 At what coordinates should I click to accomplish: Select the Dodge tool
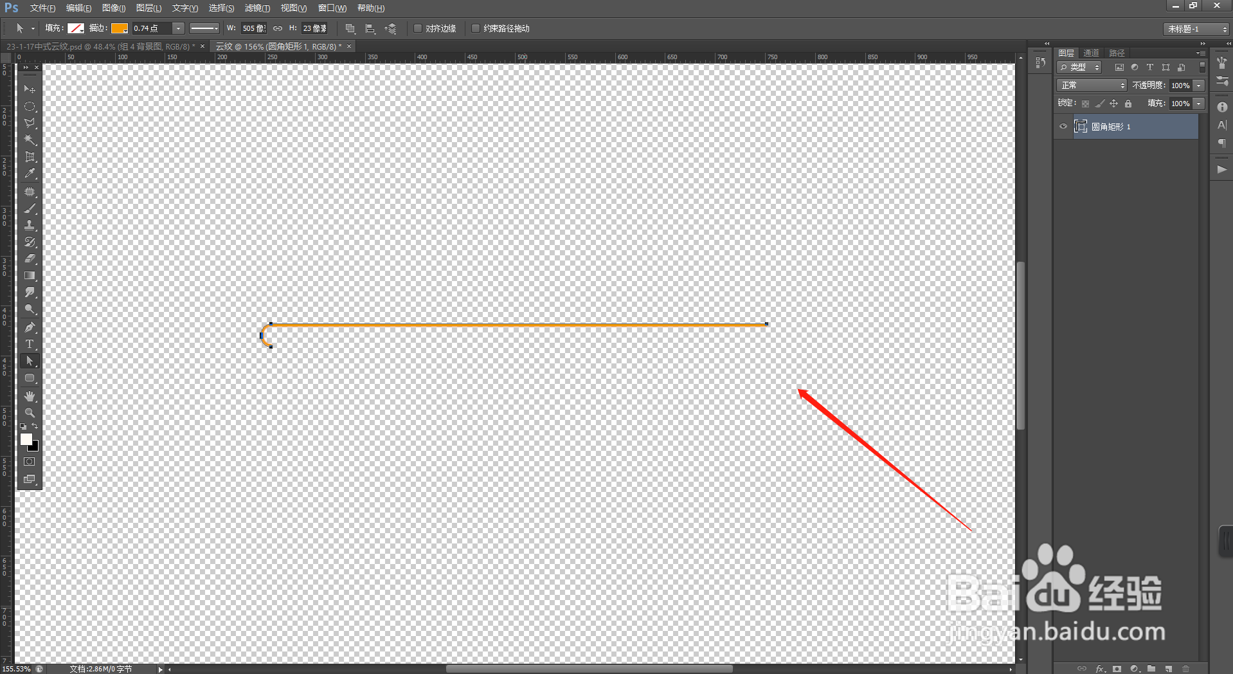pyautogui.click(x=30, y=309)
